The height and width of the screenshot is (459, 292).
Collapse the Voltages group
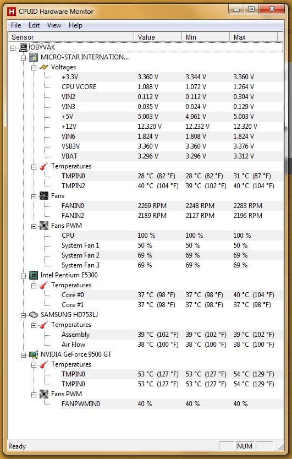34,68
